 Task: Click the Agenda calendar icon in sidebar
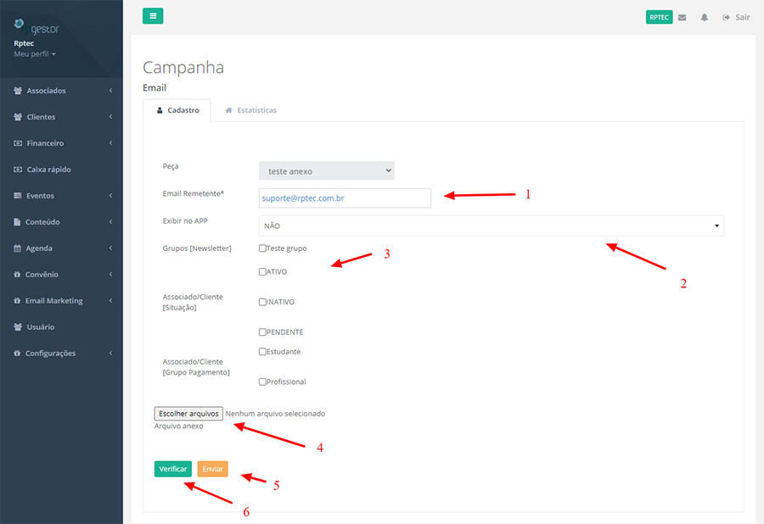click(18, 248)
